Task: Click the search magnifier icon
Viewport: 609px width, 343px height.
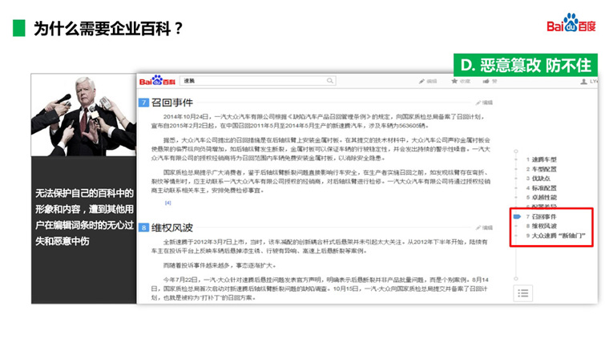Action: point(330,80)
